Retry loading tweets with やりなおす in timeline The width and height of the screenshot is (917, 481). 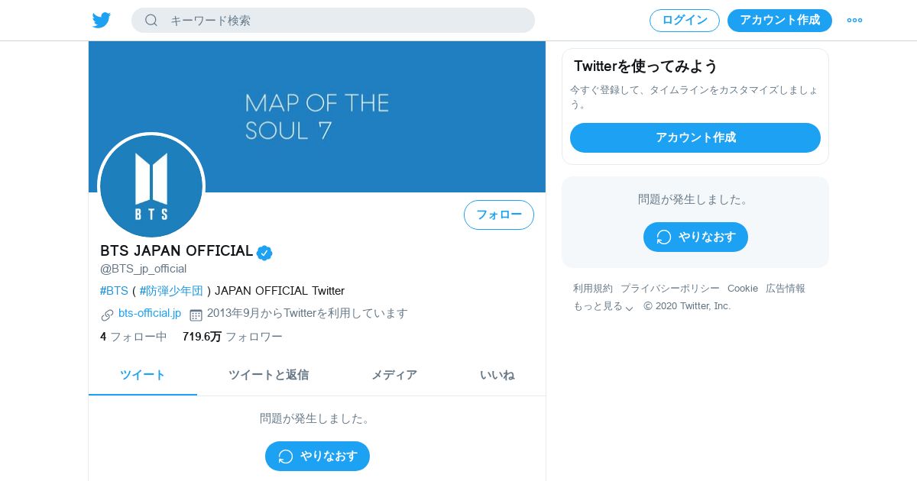[317, 456]
